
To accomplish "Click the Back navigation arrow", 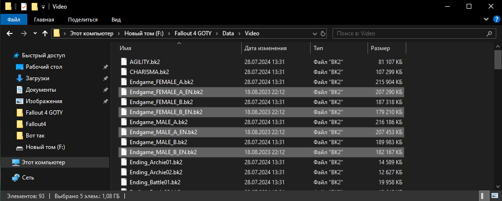I will (x=10, y=33).
